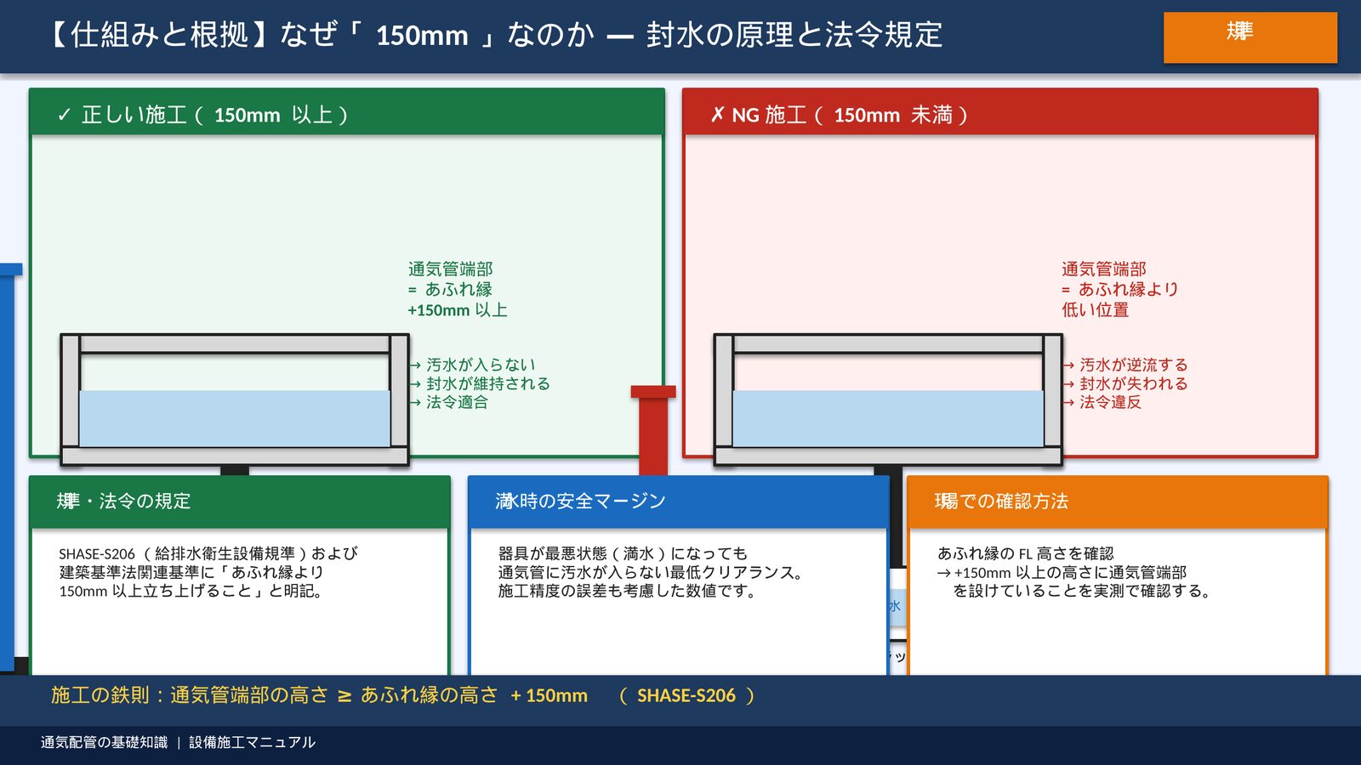The width and height of the screenshot is (1361, 765).
Task: Click the SHASE-S206 reference in the yellow rule line
Action: tap(686, 696)
